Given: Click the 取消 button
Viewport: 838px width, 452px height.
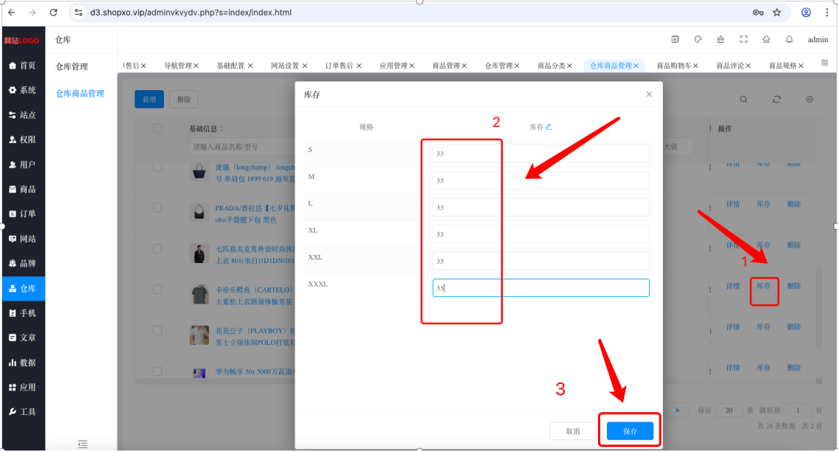Looking at the screenshot, I should coord(573,431).
